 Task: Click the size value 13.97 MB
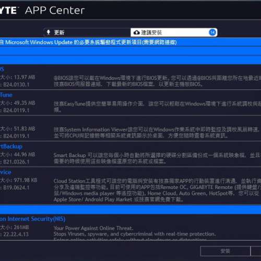(x=25, y=77)
